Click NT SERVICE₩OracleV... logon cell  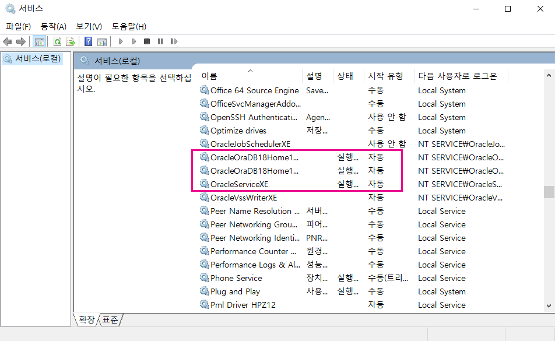tap(460, 198)
